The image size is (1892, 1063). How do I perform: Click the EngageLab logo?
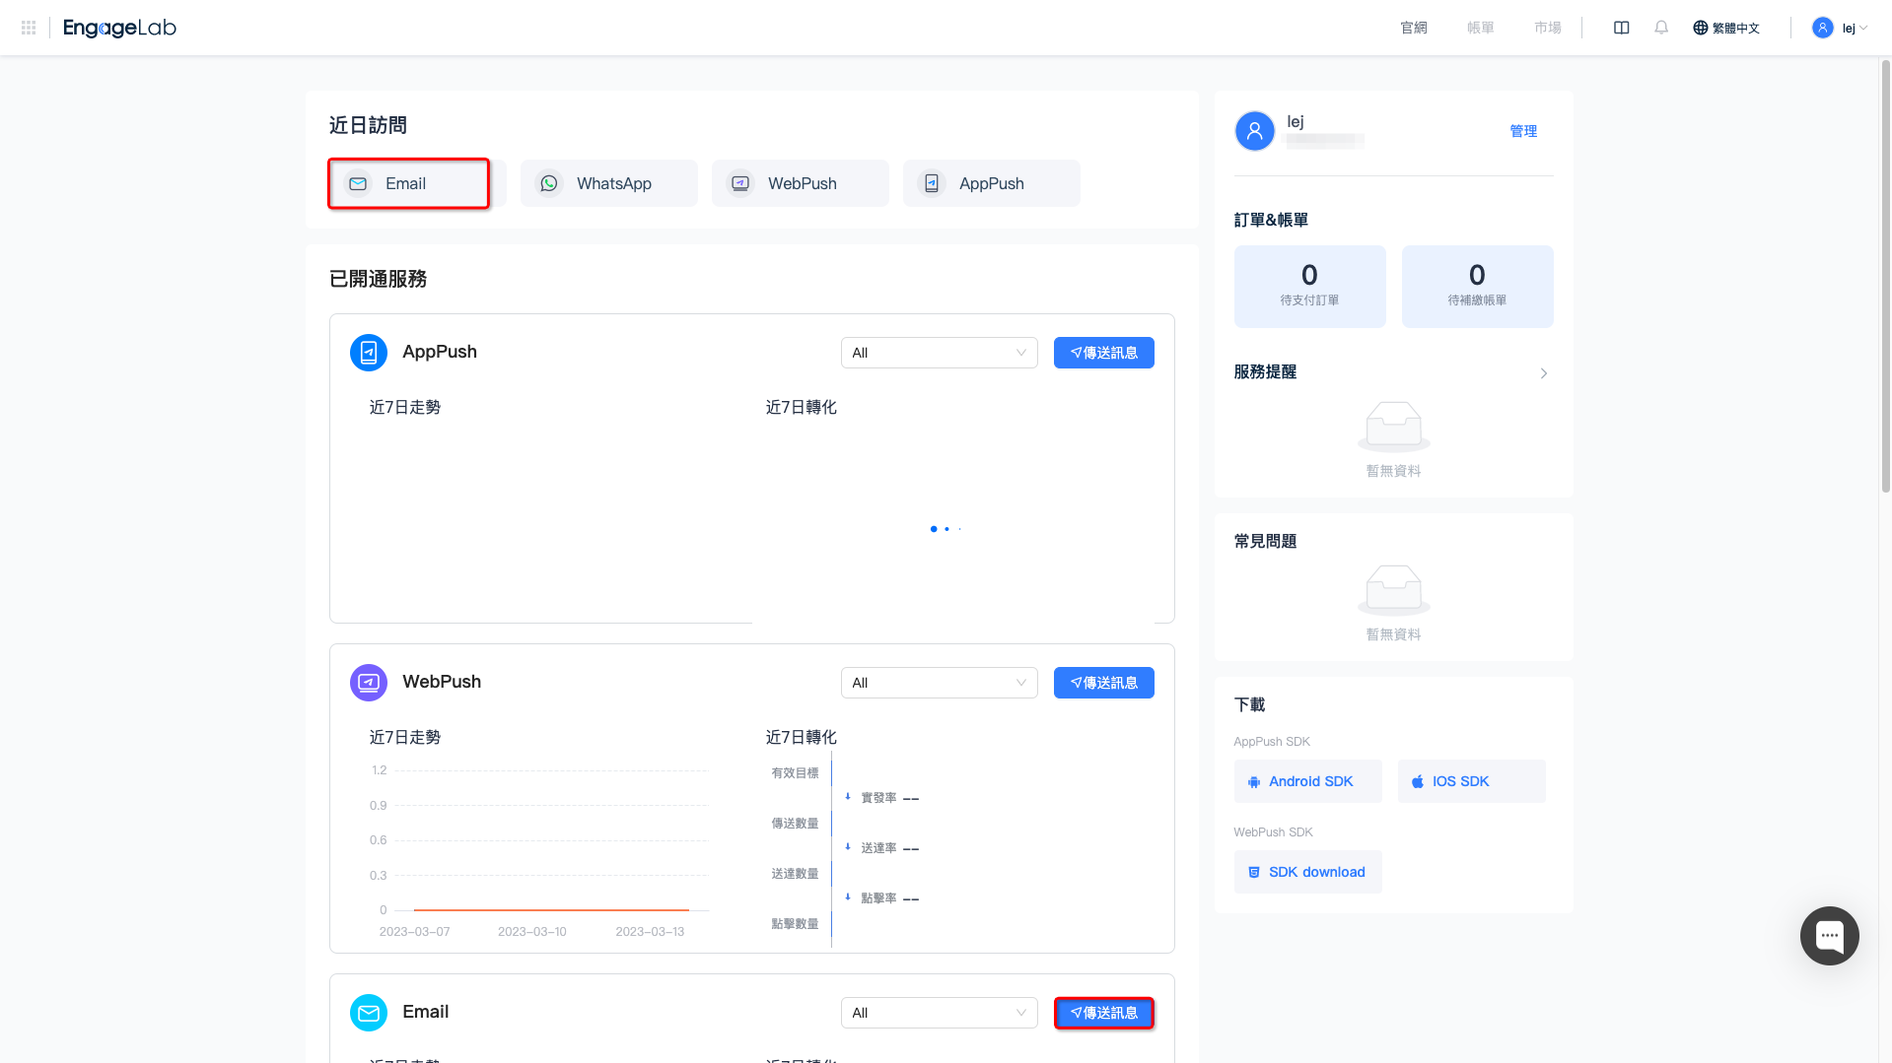[x=119, y=28]
